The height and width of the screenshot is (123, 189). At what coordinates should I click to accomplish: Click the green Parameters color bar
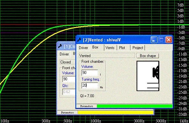coord(135,106)
